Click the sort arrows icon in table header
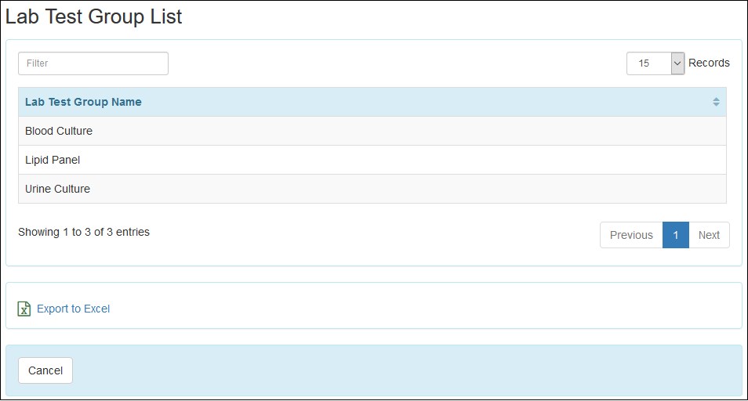 [716, 102]
